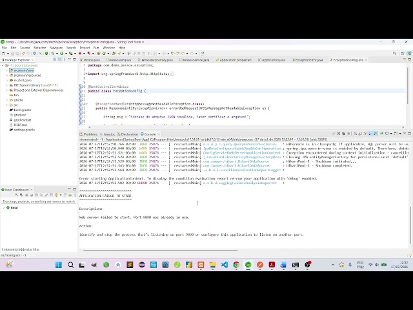Viewport: 413px width, 310px height.
Task: Expand JRE System Library node
Action: pyautogui.click(x=7, y=85)
